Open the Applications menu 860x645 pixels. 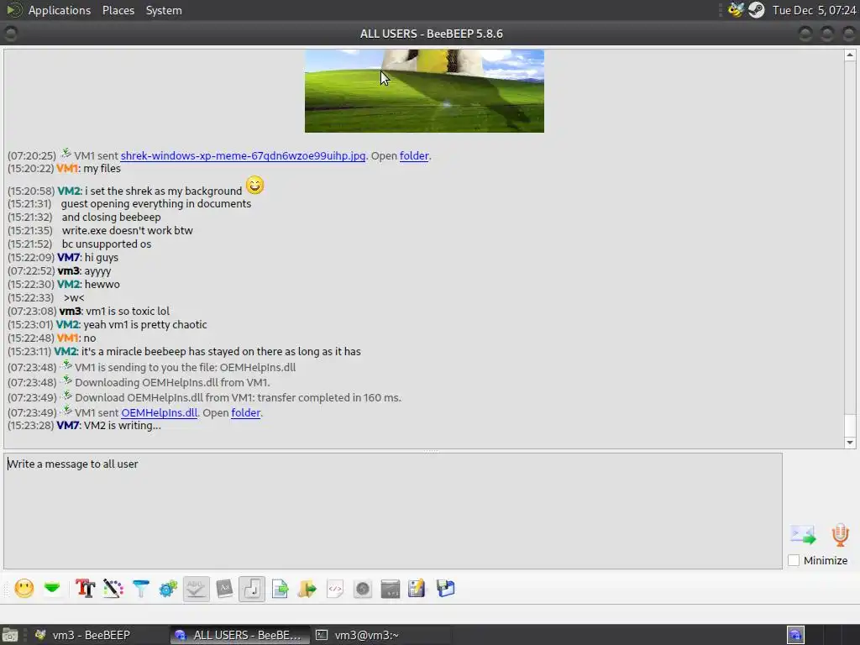pyautogui.click(x=60, y=10)
